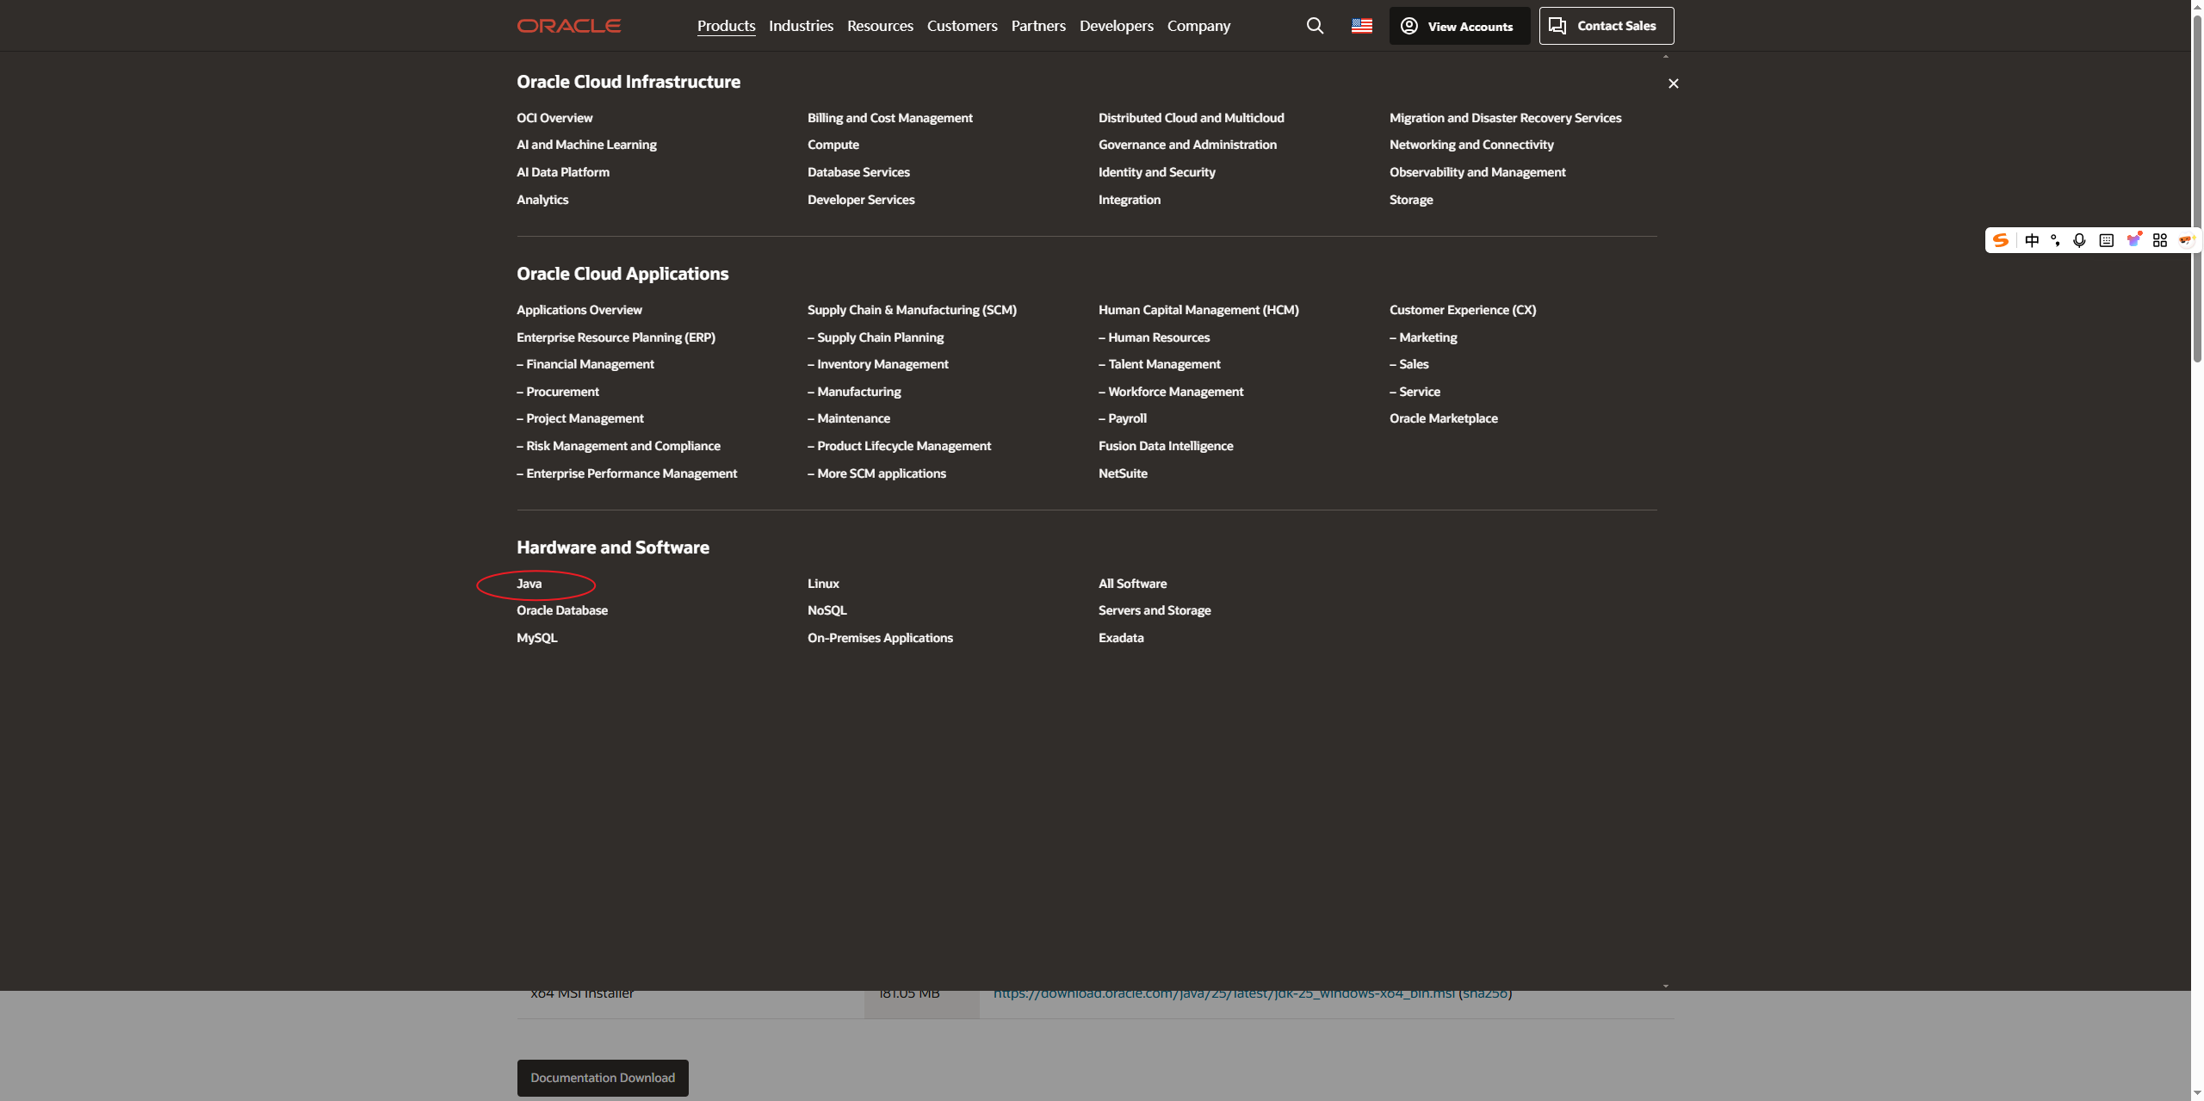Open OCI Overview

[554, 118]
